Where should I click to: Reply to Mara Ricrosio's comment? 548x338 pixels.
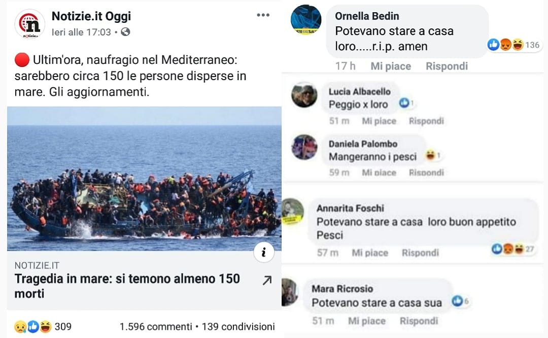(419, 321)
